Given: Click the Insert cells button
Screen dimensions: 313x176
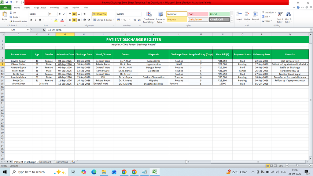Looking at the screenshot, I should point(239,17).
